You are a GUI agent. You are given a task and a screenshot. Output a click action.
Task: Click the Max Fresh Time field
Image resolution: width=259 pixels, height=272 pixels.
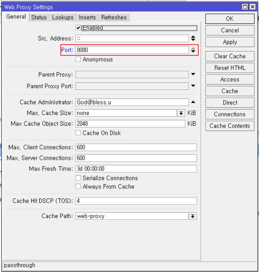click(136, 169)
